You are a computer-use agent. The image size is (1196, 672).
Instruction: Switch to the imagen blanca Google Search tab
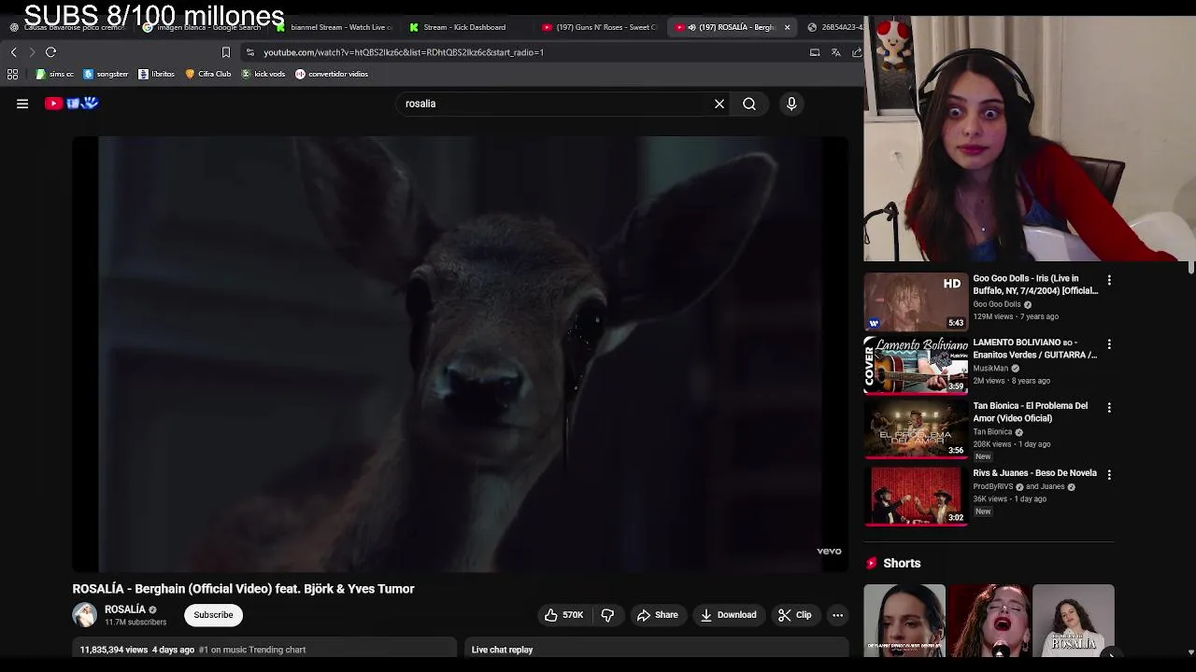(x=202, y=27)
